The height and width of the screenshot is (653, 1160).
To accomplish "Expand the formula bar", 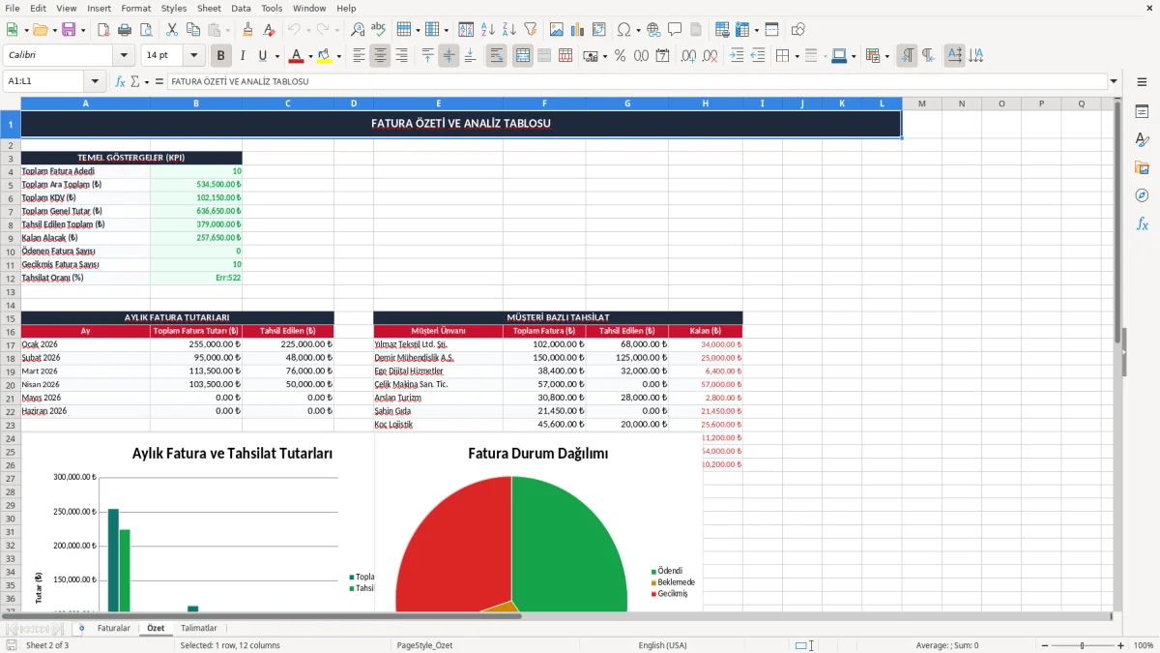I will (1114, 81).
